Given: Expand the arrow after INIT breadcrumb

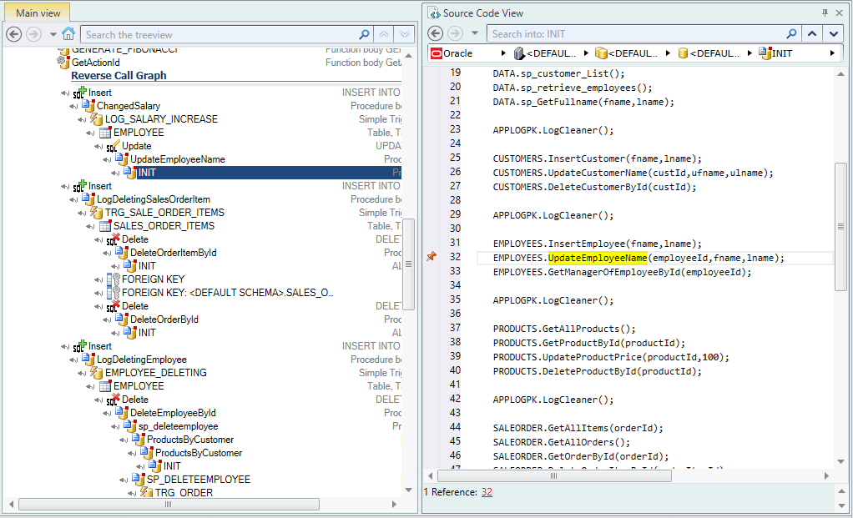Looking at the screenshot, I should click(832, 53).
